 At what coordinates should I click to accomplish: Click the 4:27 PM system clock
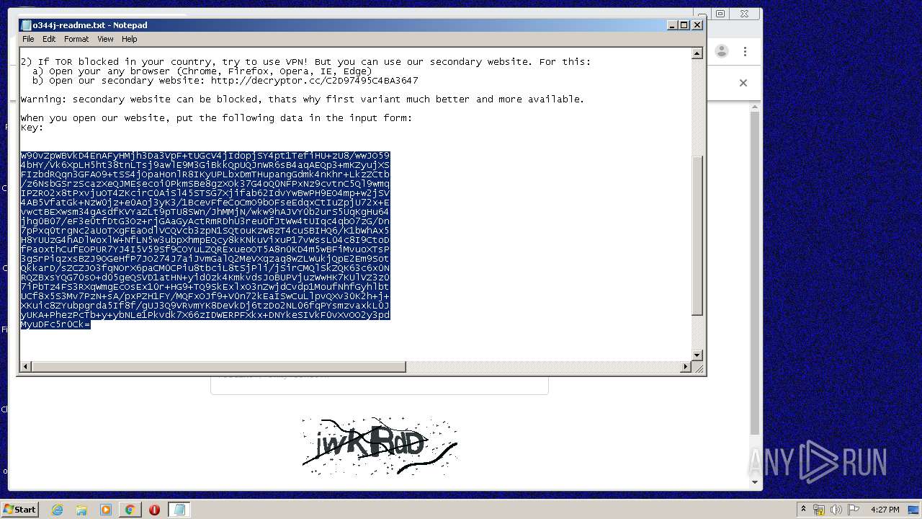click(x=885, y=510)
